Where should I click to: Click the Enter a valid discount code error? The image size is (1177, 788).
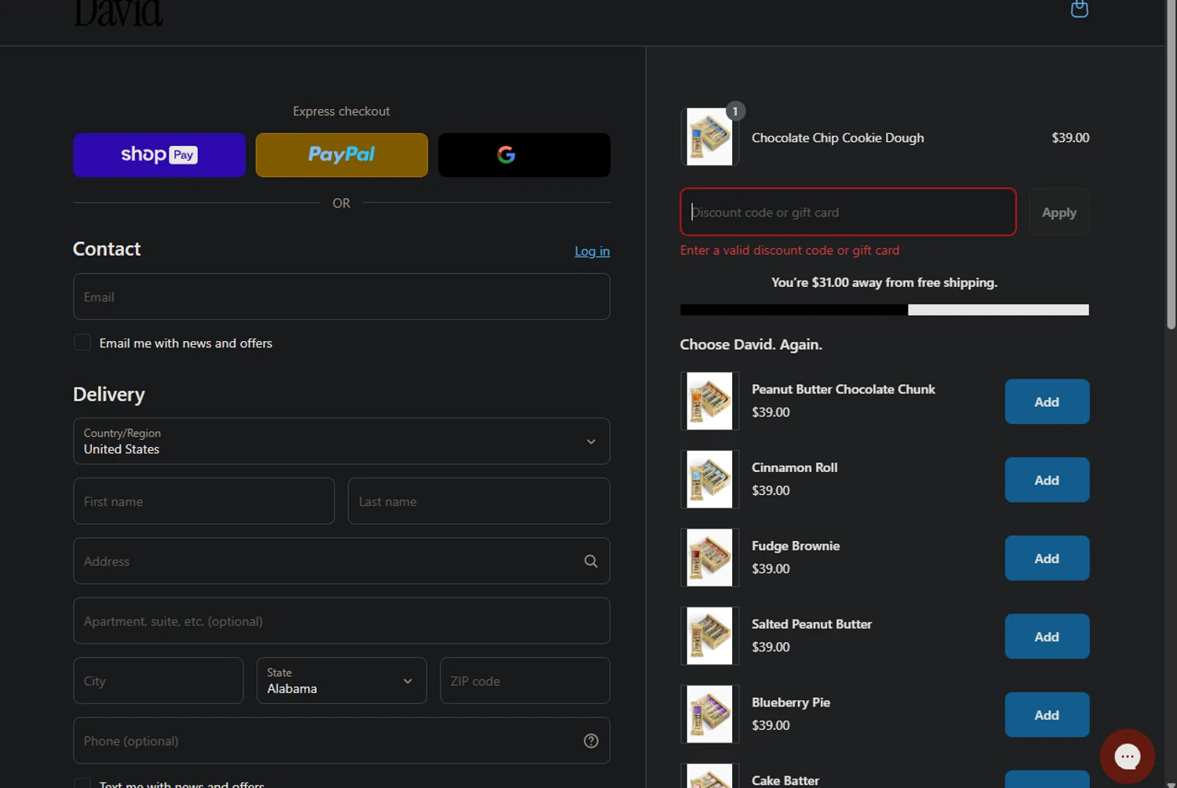789,250
